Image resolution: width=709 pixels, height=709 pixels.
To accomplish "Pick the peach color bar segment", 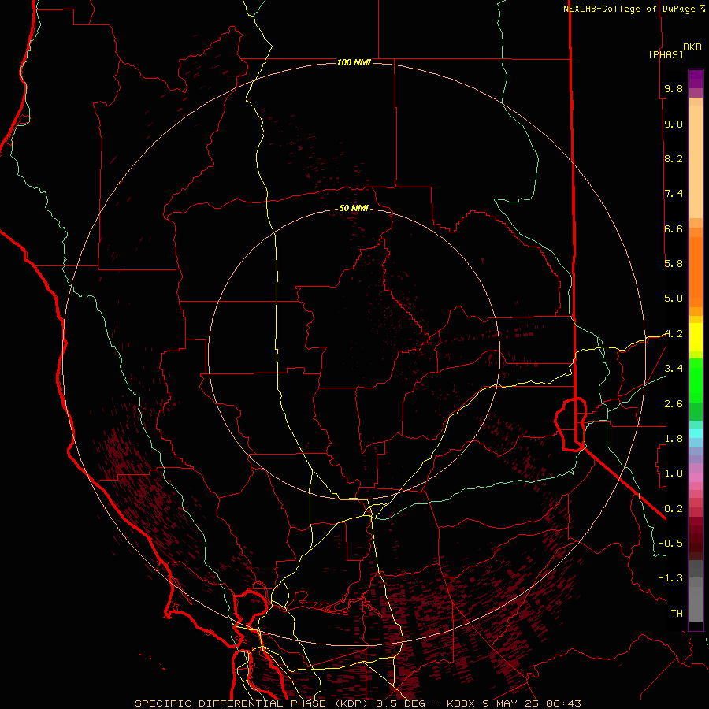I will click(x=696, y=161).
